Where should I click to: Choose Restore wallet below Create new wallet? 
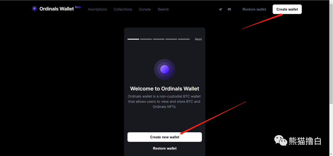pyautogui.click(x=165, y=148)
